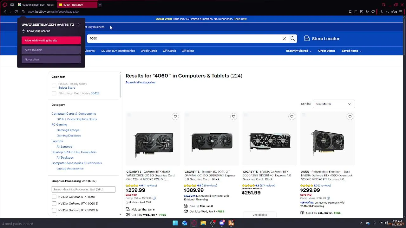Open GPUs / Video Graphics Cards category
Screen dimensions: 406x228
(x=77, y=119)
